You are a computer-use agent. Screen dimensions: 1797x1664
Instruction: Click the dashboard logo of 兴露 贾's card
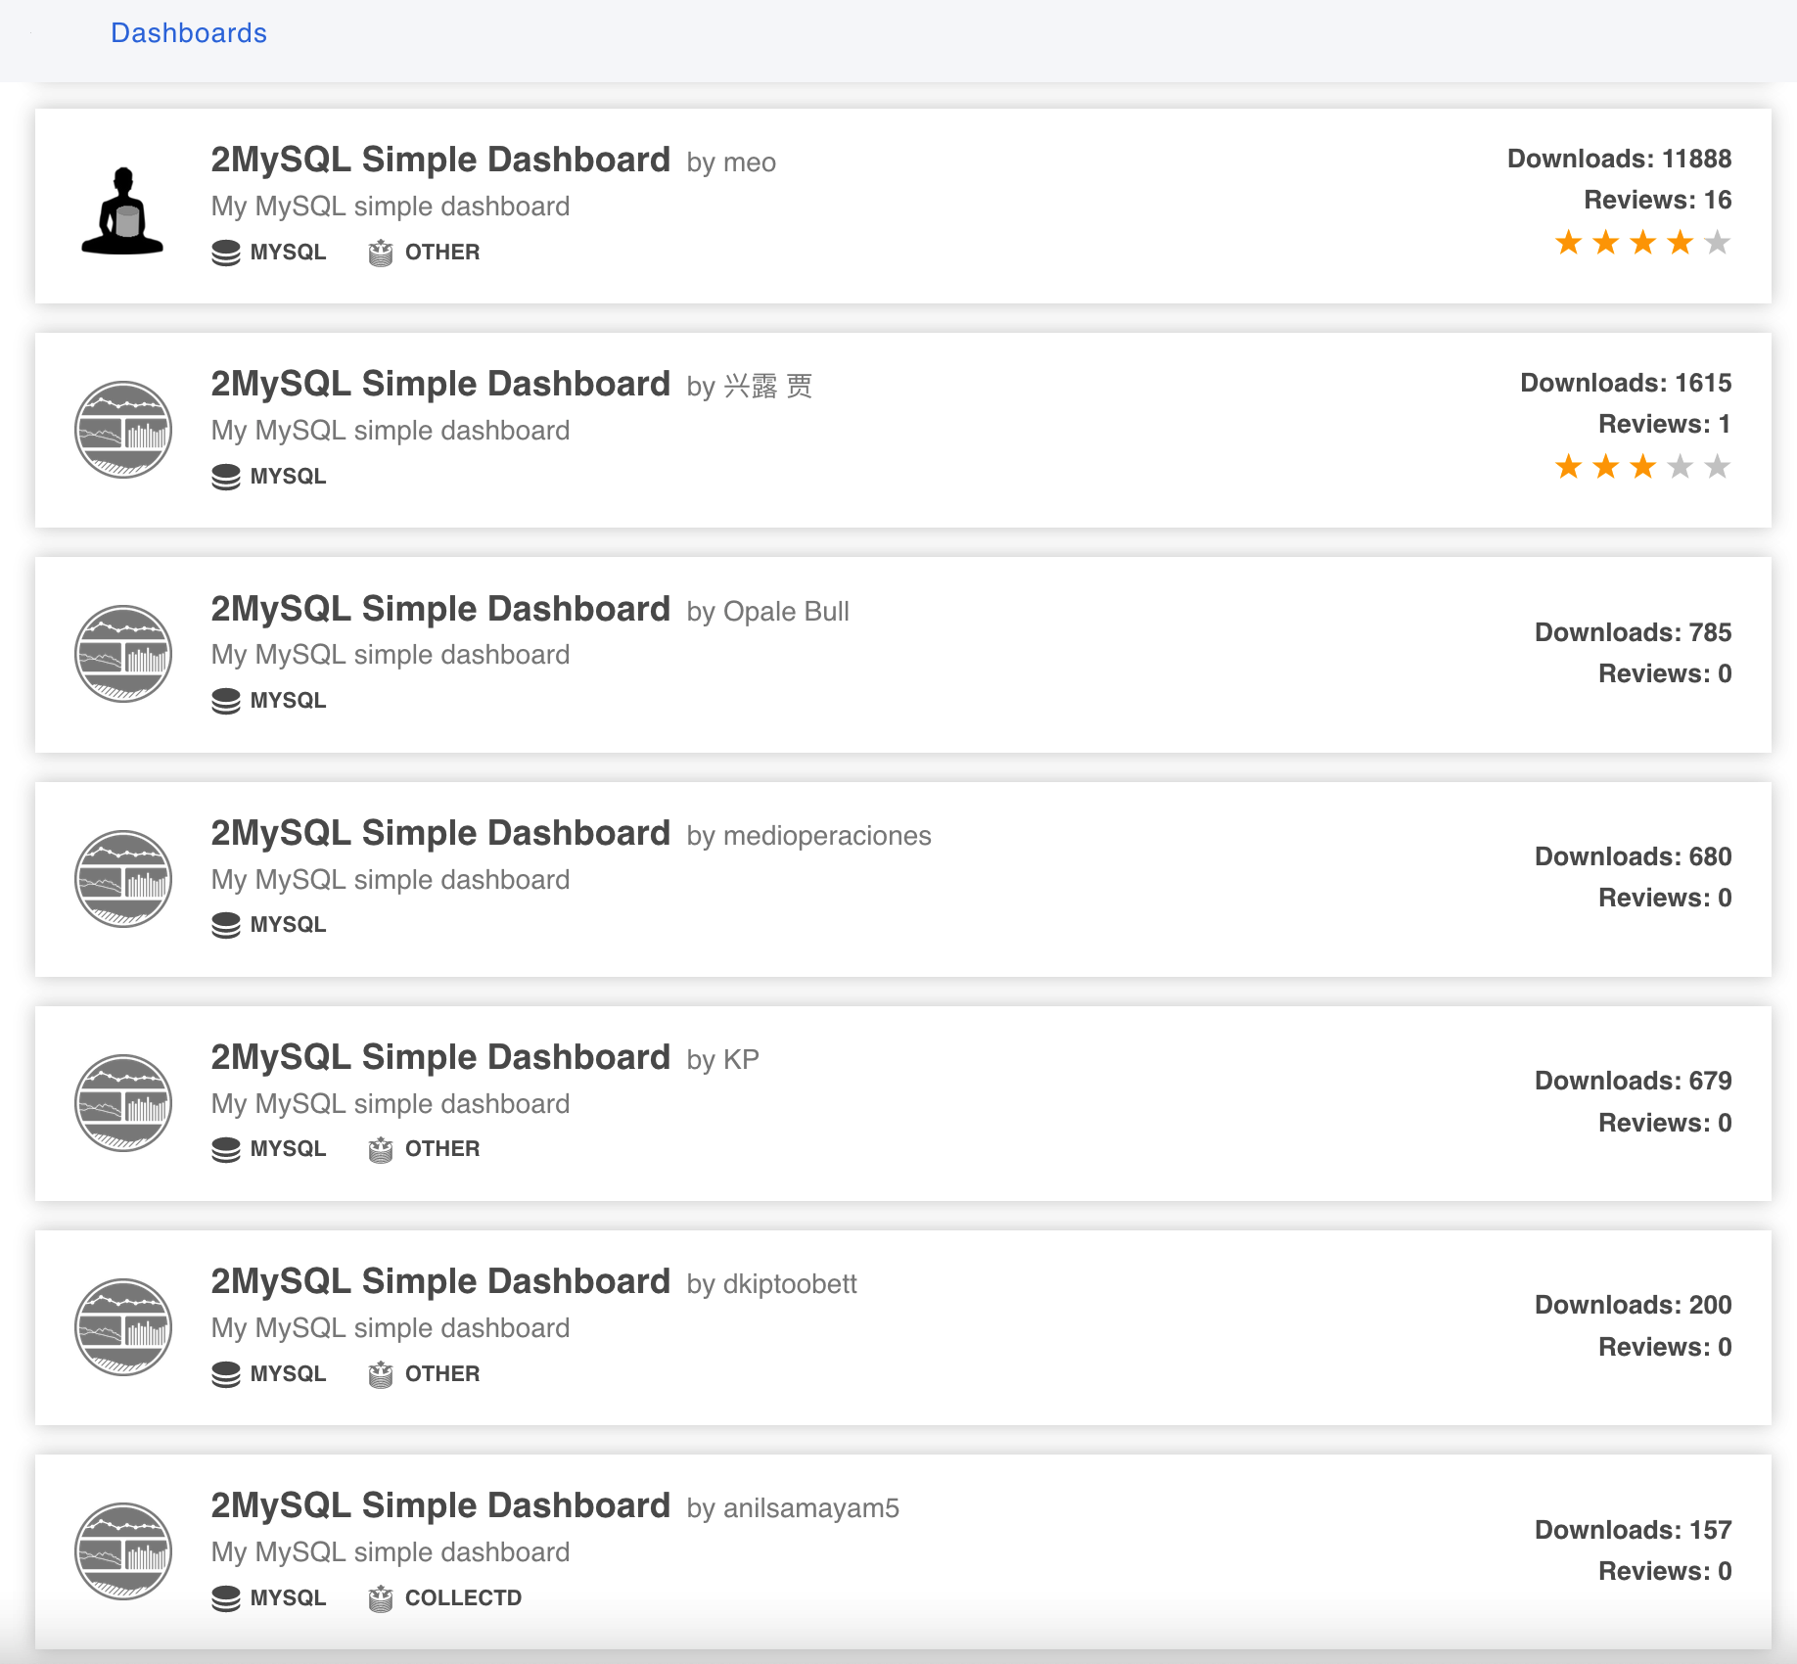(123, 430)
